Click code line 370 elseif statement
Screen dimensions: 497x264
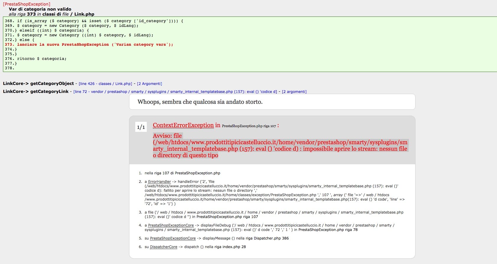(47, 30)
